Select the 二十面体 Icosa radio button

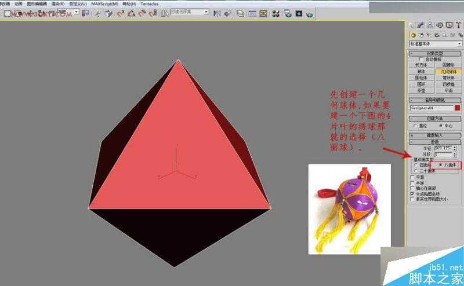416,171
